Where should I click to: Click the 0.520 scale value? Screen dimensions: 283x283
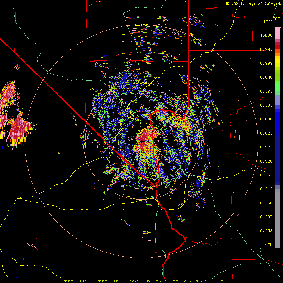pyautogui.click(x=266, y=161)
